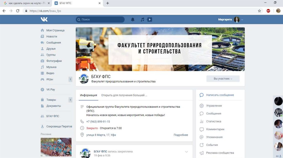Viewport: 283px width, 158px height.
Task: Click the VK logo in header
Action: [44, 20]
